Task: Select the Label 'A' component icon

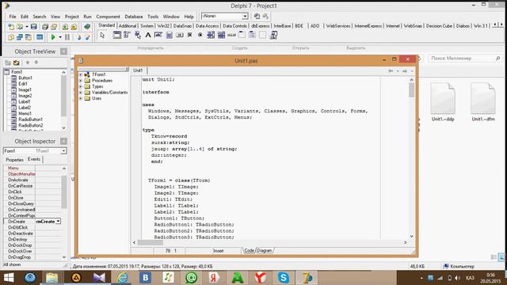Action: click(148, 35)
